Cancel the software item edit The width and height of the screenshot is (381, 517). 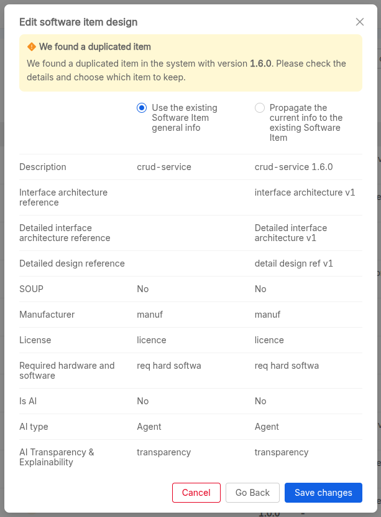(196, 492)
